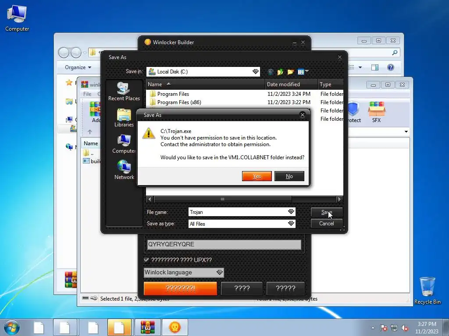Switch to Winlocker Builder skull taskbar icon
The image size is (449, 336).
[x=175, y=327]
